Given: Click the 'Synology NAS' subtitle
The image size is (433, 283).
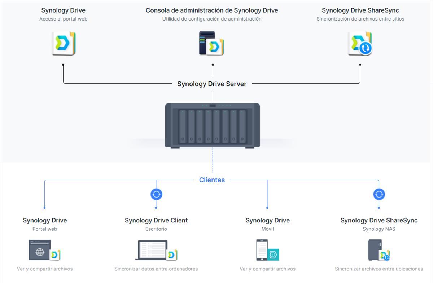Looking at the screenshot, I should (x=379, y=229).
